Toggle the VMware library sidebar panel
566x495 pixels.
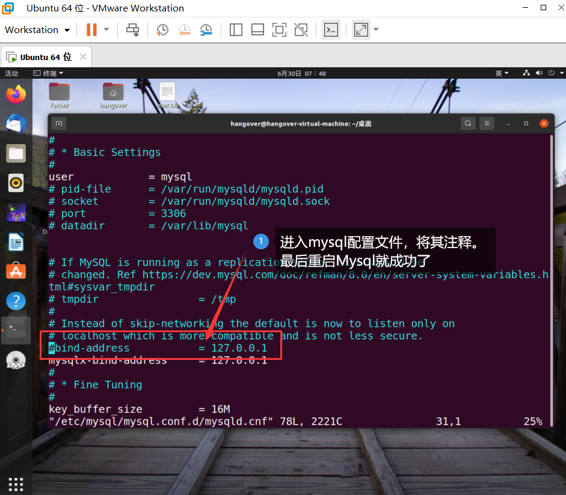[236, 30]
